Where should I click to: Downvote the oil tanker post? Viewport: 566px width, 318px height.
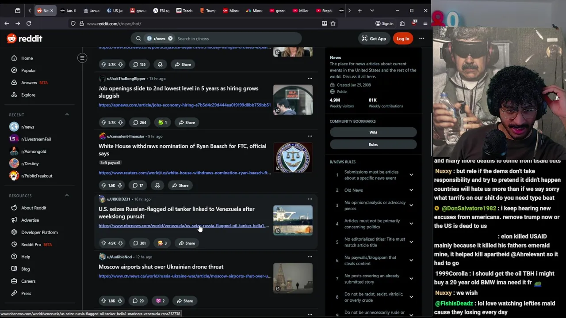pyautogui.click(x=120, y=243)
